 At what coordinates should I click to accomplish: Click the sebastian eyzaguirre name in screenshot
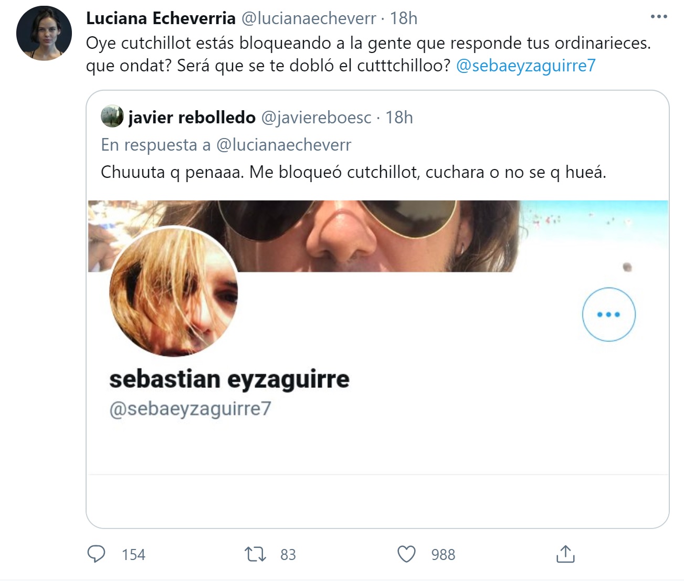tap(229, 379)
